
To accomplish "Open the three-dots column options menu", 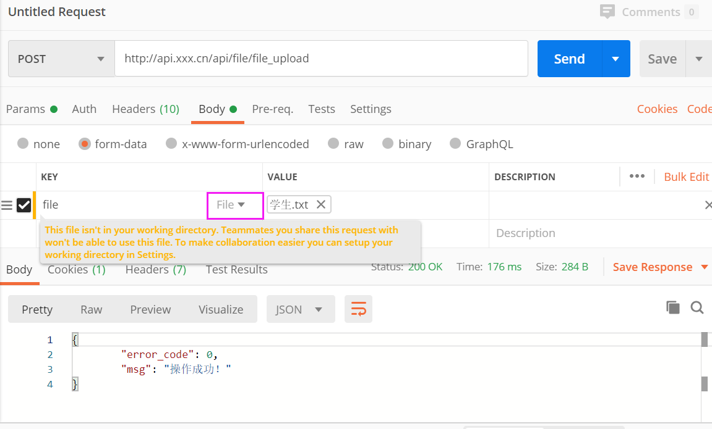I will click(x=637, y=177).
